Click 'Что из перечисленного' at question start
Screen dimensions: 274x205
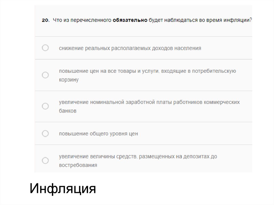[82, 21]
